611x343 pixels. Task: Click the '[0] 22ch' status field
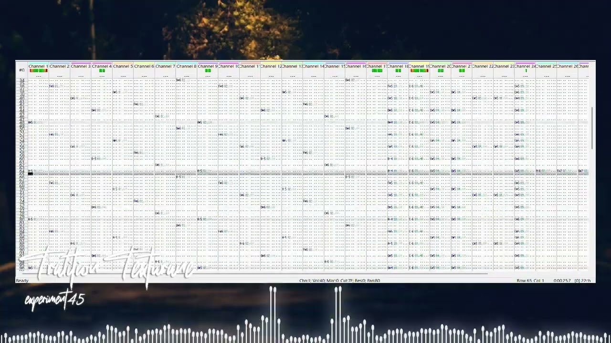(583, 281)
